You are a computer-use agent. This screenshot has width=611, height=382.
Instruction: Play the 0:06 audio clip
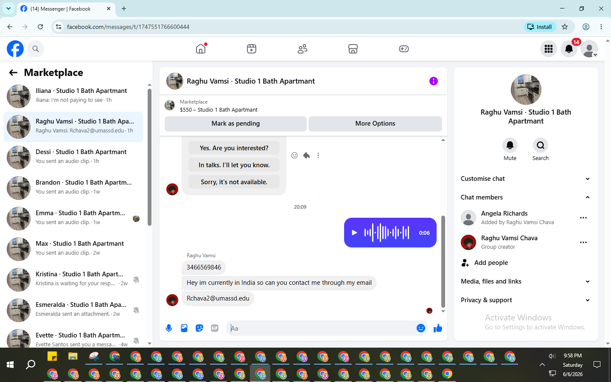click(x=355, y=233)
